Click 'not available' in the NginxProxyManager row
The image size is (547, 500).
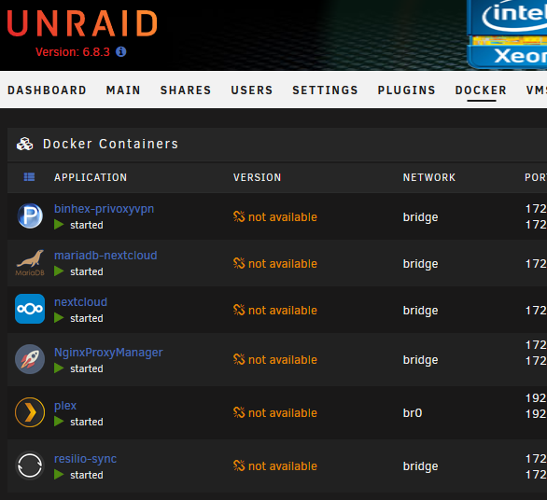pyautogui.click(x=283, y=359)
